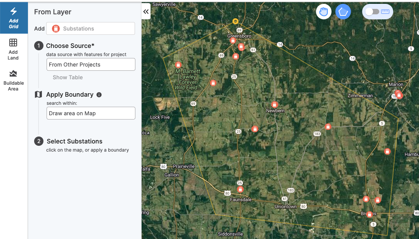This screenshot has width=419, height=239.
Task: Open the Add Grid tab
Action: (14, 17)
